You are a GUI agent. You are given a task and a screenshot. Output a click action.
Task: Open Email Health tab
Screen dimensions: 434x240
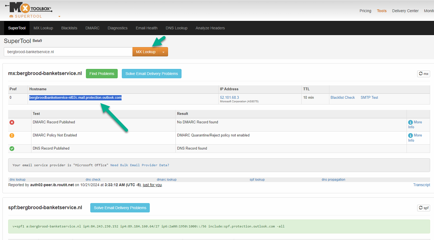147,28
